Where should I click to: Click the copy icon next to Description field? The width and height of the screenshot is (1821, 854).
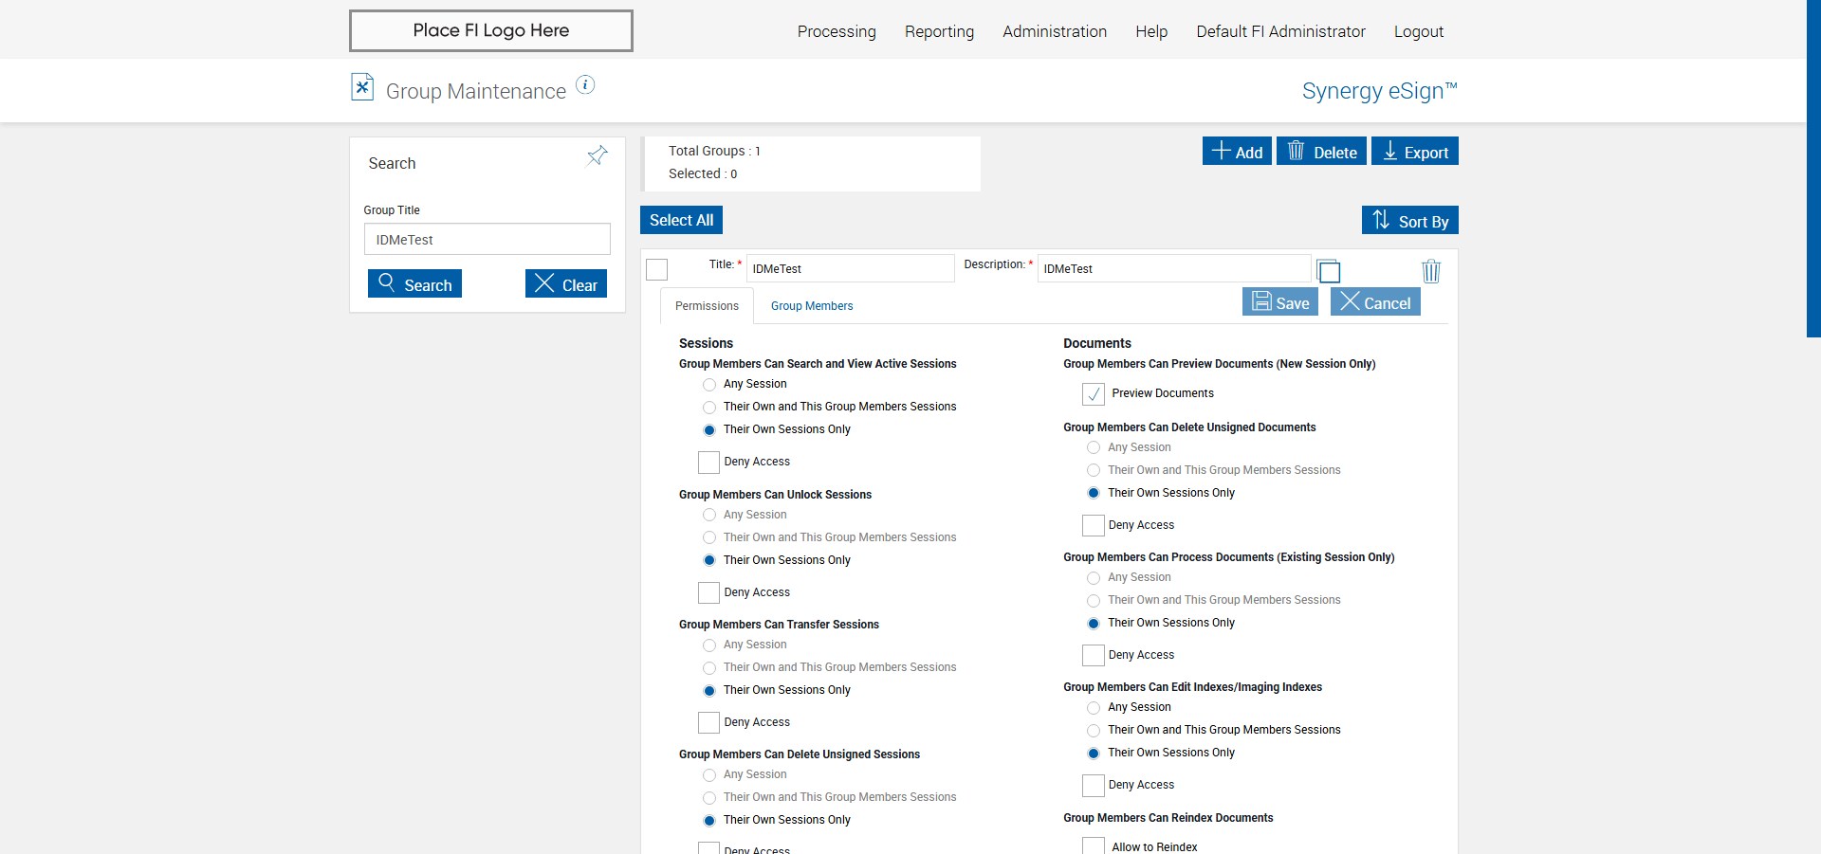(x=1329, y=272)
